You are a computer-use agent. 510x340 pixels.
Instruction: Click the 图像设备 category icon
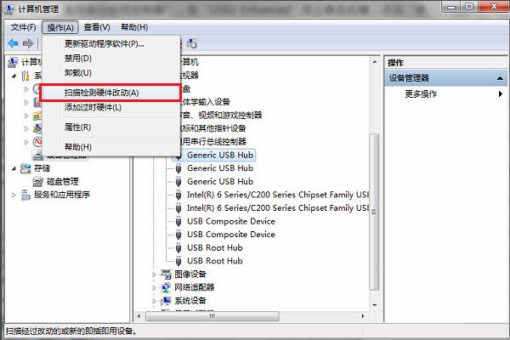click(167, 275)
